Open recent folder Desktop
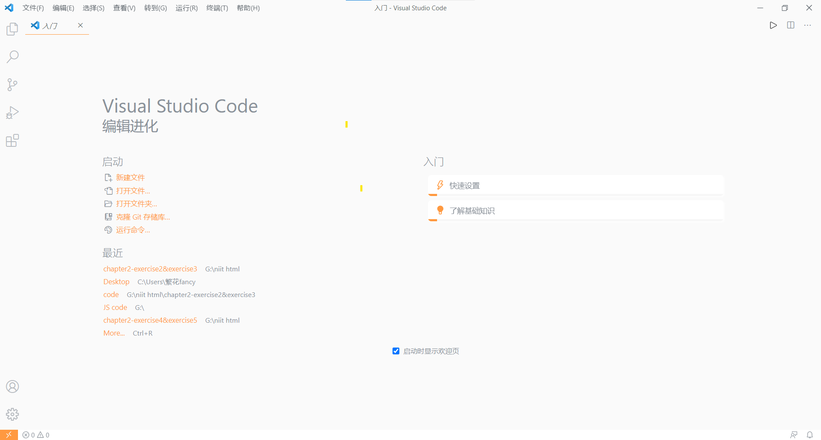Viewport: 821px width, 440px height. tap(116, 282)
